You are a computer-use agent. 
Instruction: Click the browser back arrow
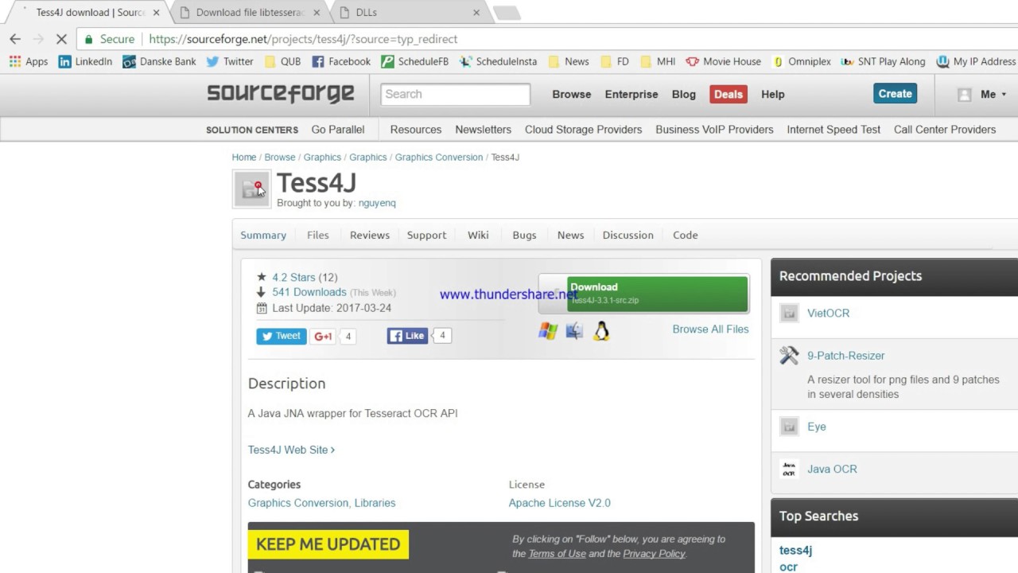[15, 39]
